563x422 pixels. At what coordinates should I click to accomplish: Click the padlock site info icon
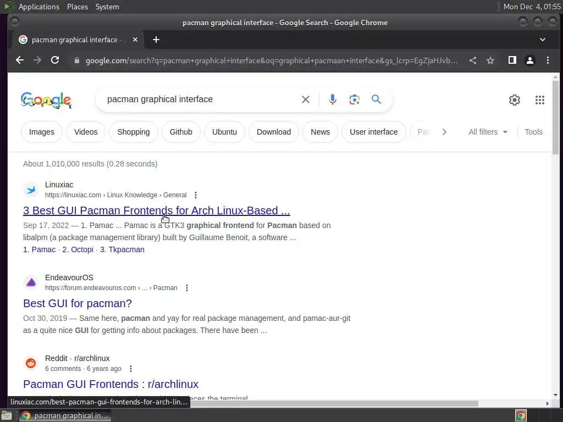coord(77,60)
